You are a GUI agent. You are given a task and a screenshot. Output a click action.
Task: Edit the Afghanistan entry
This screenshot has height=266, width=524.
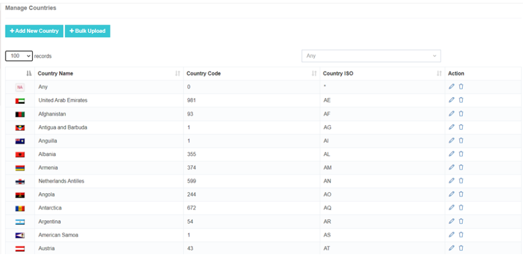[451, 114]
